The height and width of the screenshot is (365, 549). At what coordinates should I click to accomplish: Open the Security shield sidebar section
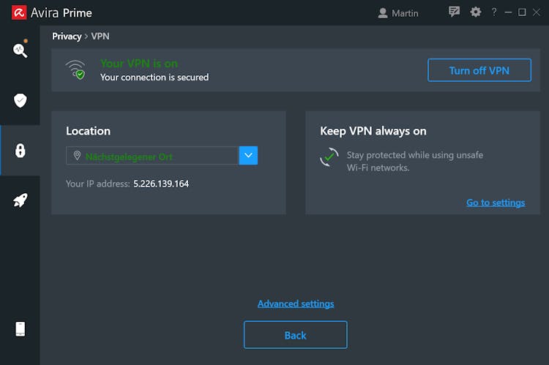point(20,100)
